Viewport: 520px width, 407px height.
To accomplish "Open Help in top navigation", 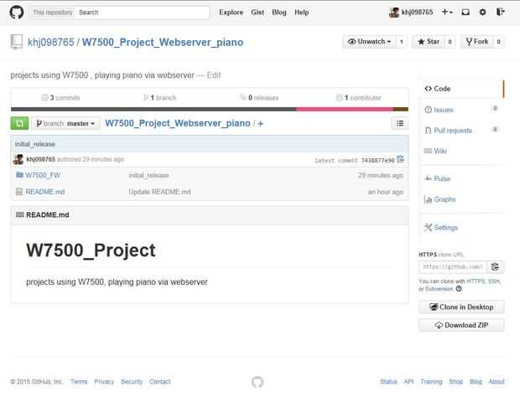I will point(301,13).
